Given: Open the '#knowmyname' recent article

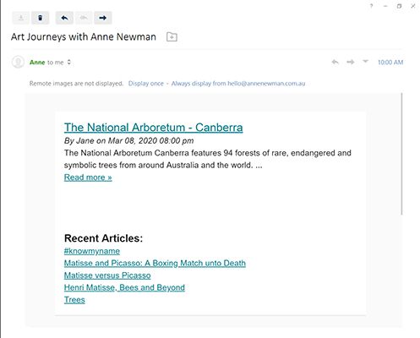Looking at the screenshot, I should tap(92, 251).
